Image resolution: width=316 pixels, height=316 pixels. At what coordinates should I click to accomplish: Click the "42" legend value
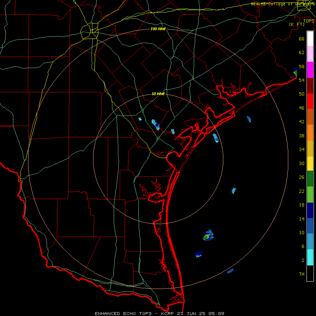(x=302, y=122)
